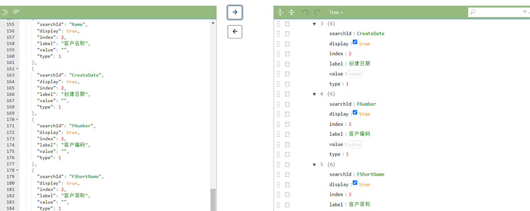This screenshot has height=211, width=530.
Task: Click the compact JSON icon in code editor
Action: tap(16, 12)
